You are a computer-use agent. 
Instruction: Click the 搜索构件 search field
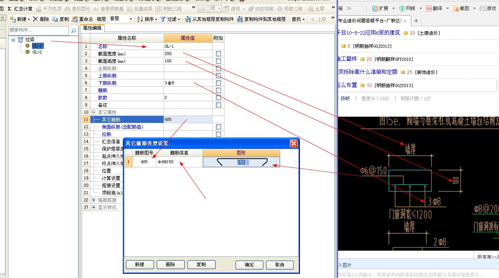click(39, 30)
